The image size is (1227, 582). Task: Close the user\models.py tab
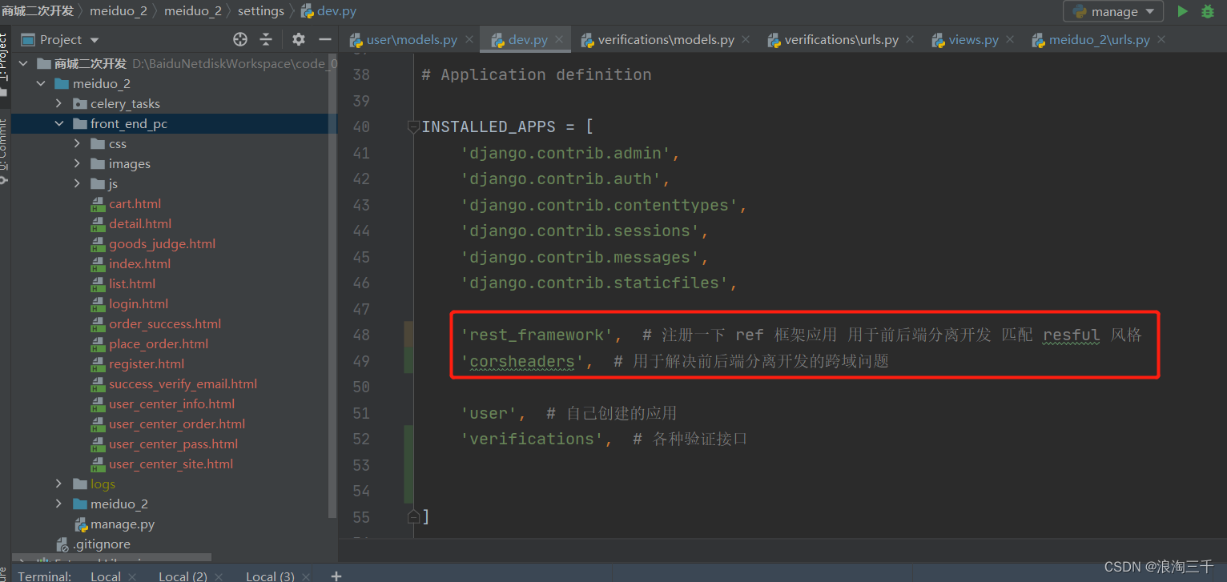click(x=469, y=39)
